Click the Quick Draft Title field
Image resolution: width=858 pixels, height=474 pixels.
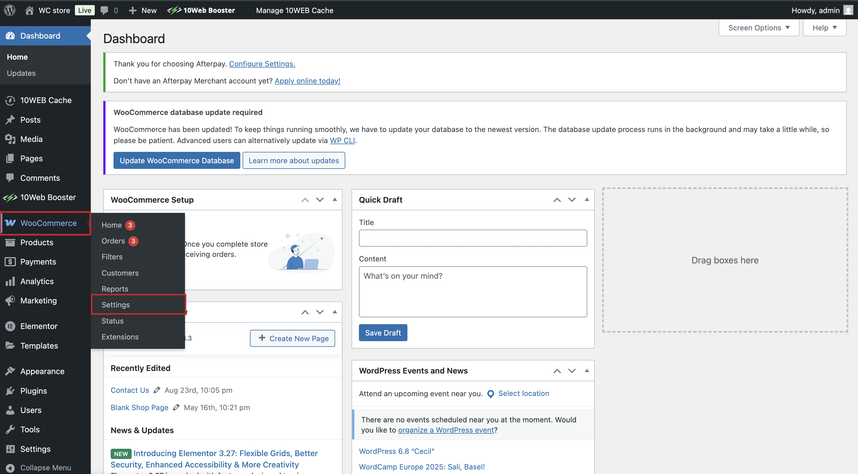click(473, 238)
